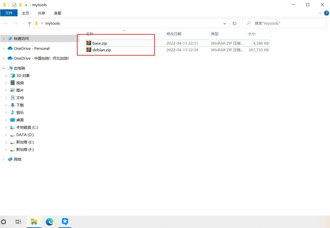This screenshot has width=330, height=228.
Task: Switch to the 主页 ribbon tab
Action: pos(25,13)
